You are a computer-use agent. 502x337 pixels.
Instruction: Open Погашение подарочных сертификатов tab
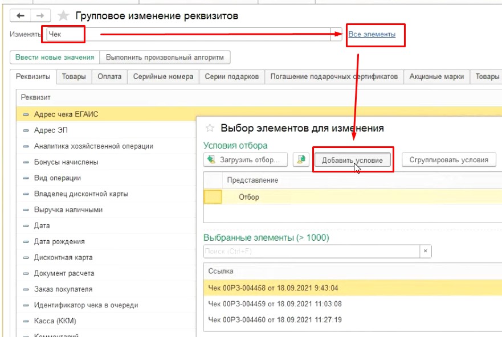tap(334, 77)
